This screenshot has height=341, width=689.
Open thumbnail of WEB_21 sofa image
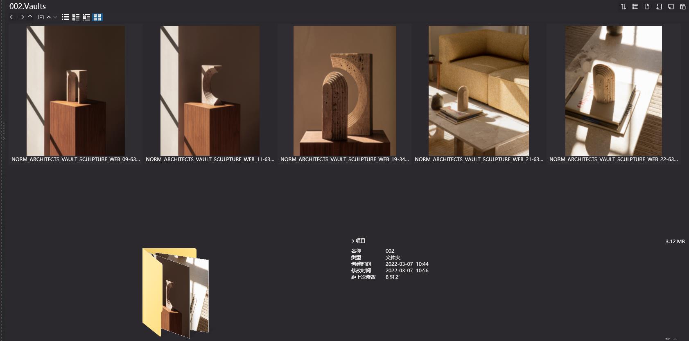(x=479, y=91)
